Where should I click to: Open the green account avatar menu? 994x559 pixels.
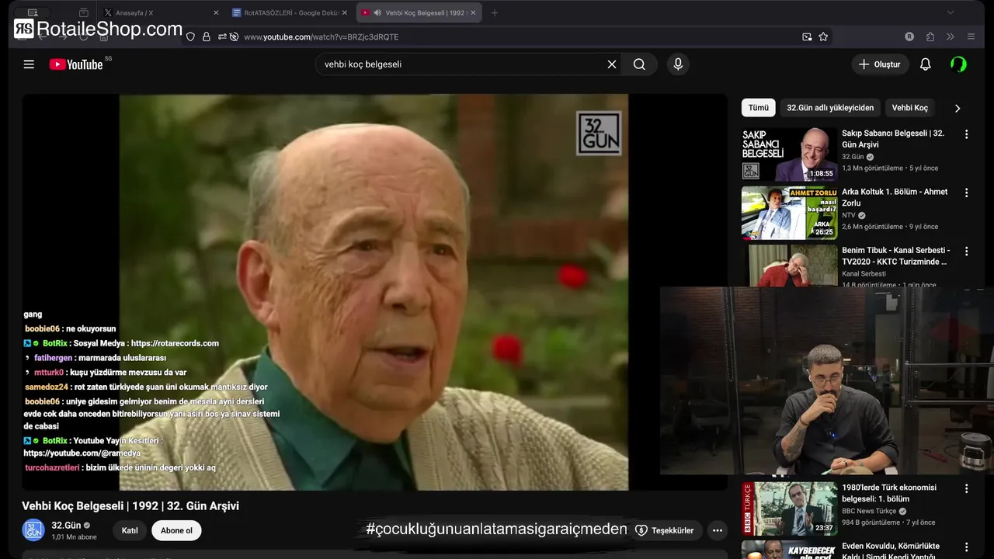click(x=958, y=64)
